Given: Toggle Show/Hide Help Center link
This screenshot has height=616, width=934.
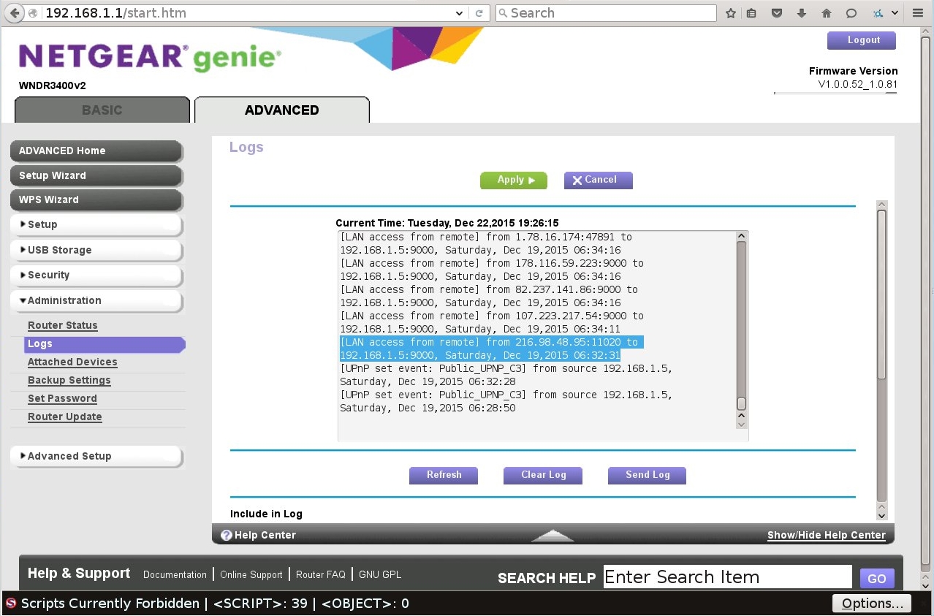Looking at the screenshot, I should coord(827,536).
